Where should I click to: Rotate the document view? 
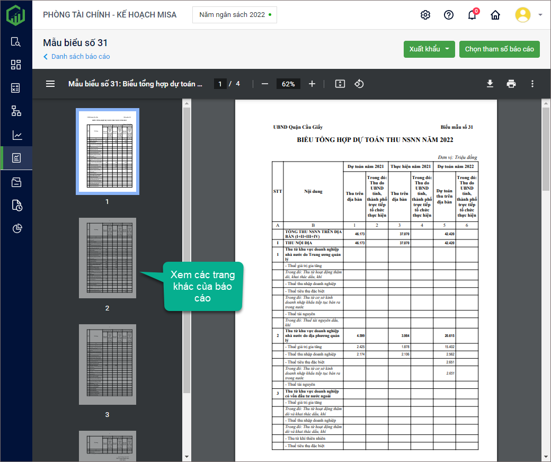point(359,84)
